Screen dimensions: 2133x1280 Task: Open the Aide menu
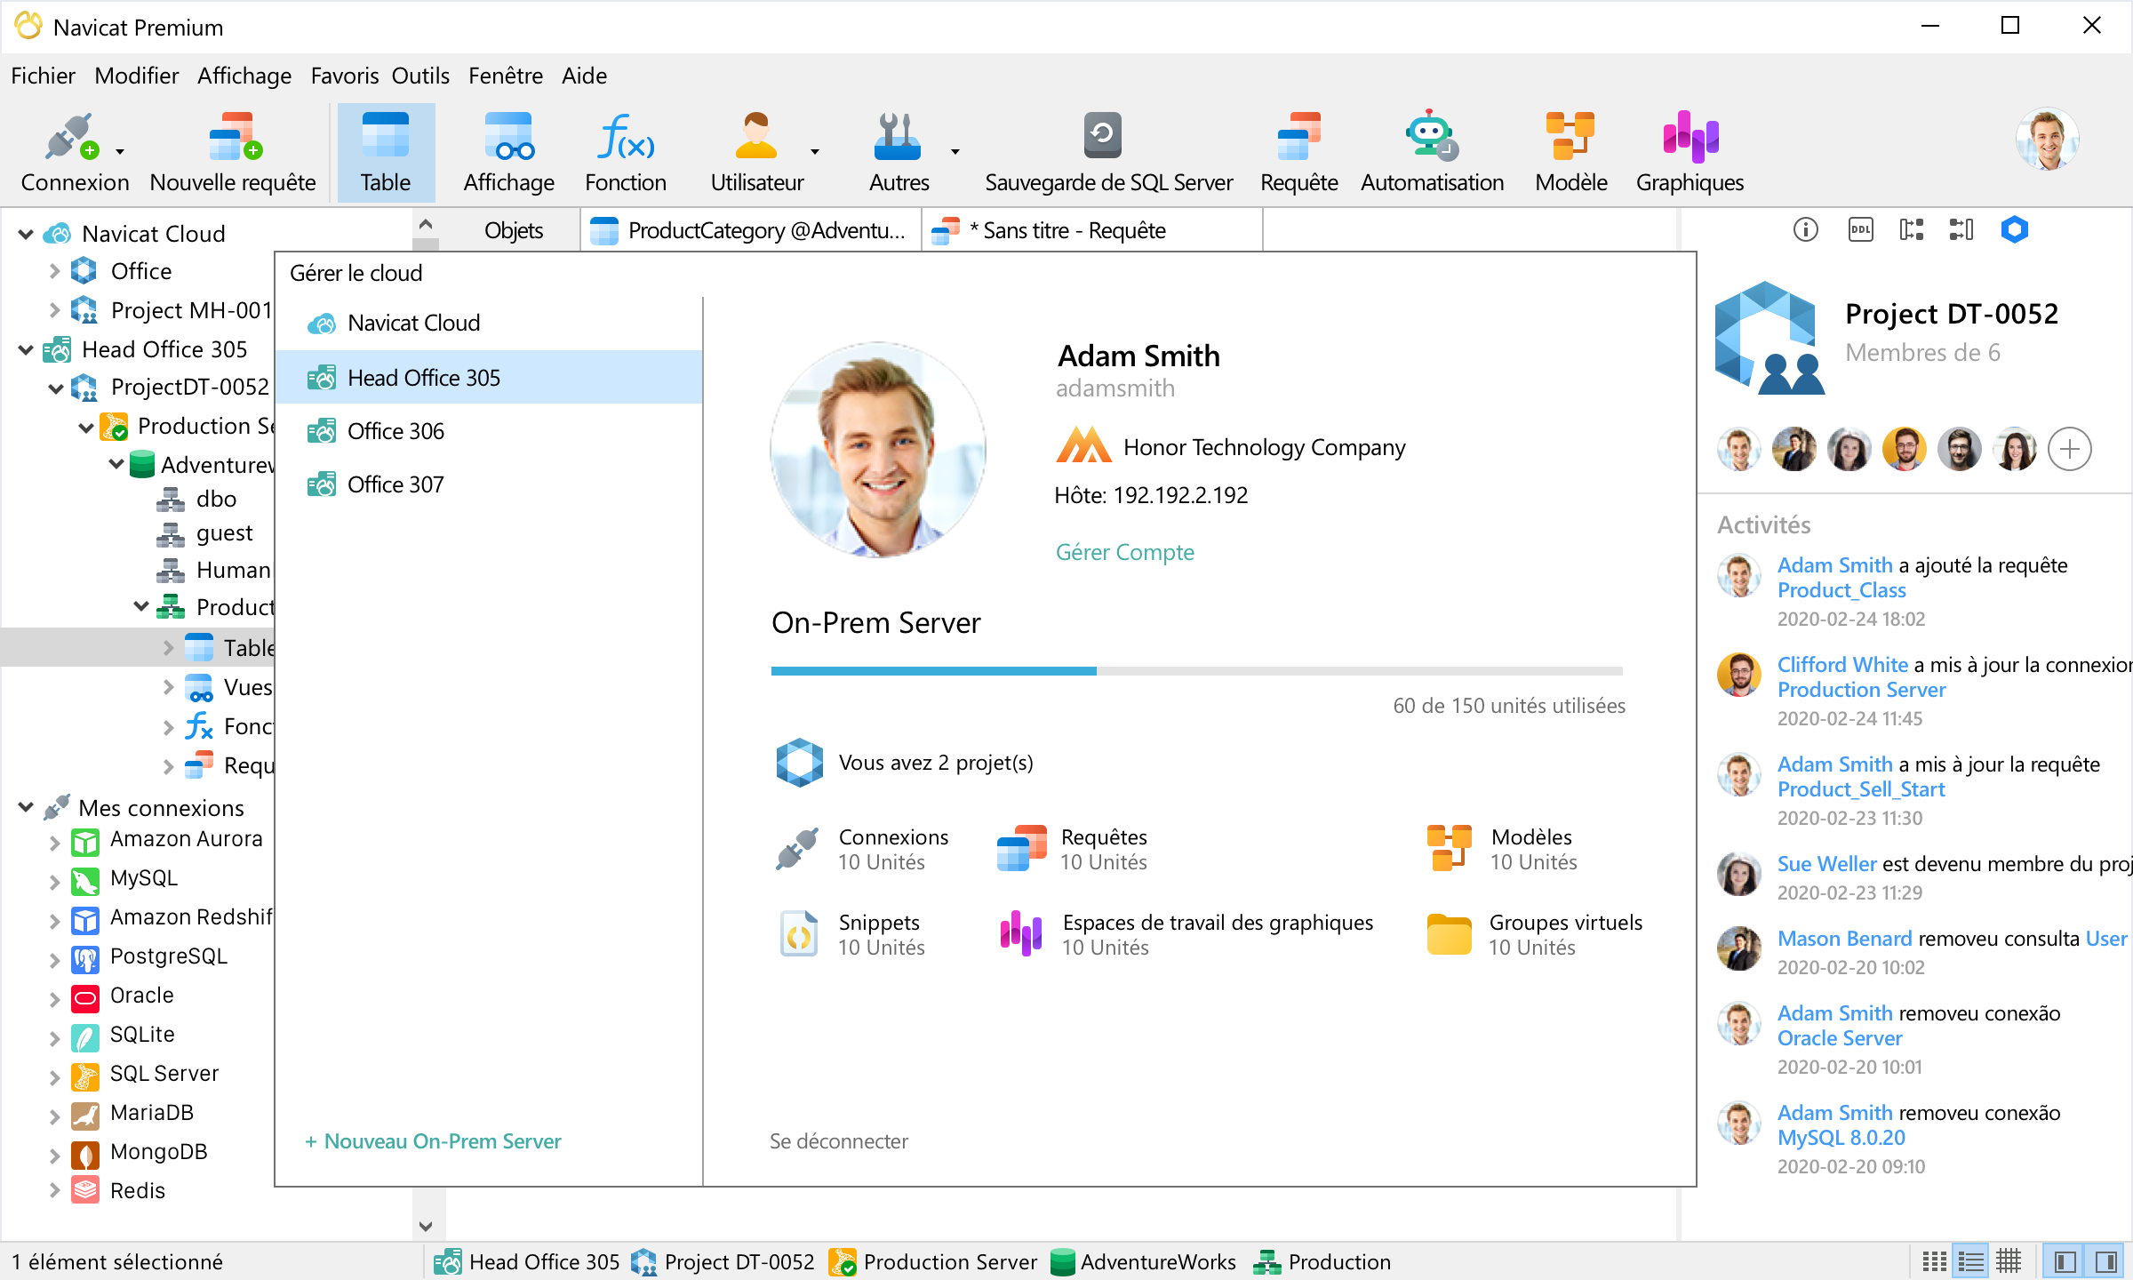coord(584,76)
